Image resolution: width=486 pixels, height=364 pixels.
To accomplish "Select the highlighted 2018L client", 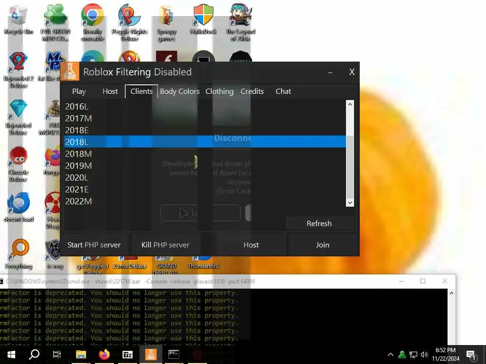I will (205, 142).
